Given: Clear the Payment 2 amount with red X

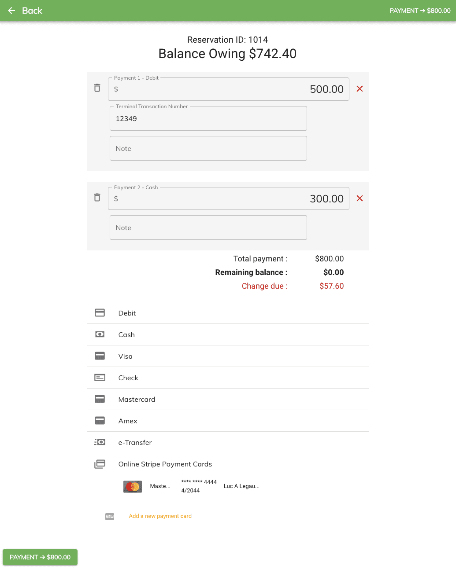Looking at the screenshot, I should [360, 198].
